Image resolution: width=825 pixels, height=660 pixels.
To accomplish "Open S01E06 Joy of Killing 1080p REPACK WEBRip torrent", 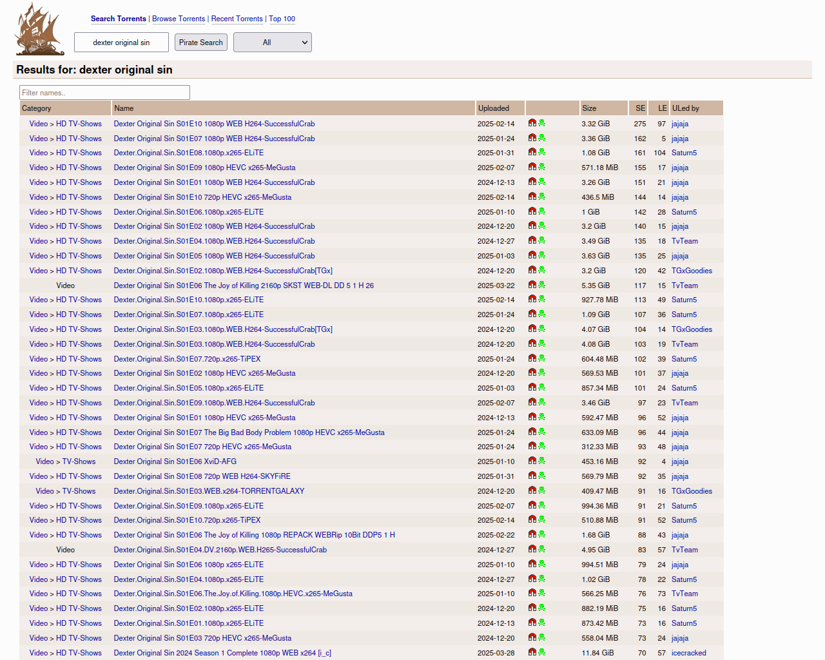I will point(255,535).
